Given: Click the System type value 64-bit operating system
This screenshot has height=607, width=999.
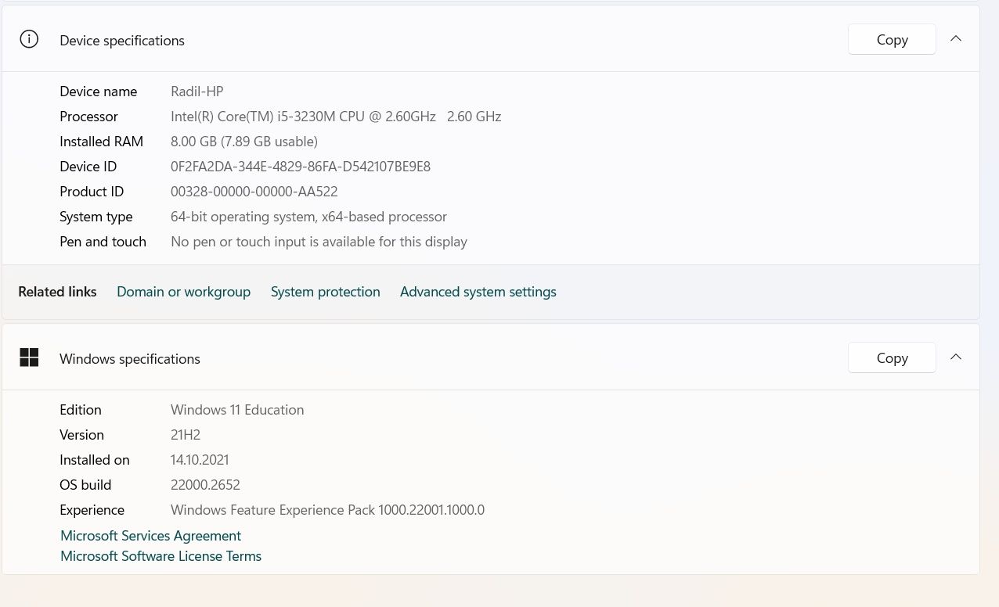Looking at the screenshot, I should coord(308,217).
